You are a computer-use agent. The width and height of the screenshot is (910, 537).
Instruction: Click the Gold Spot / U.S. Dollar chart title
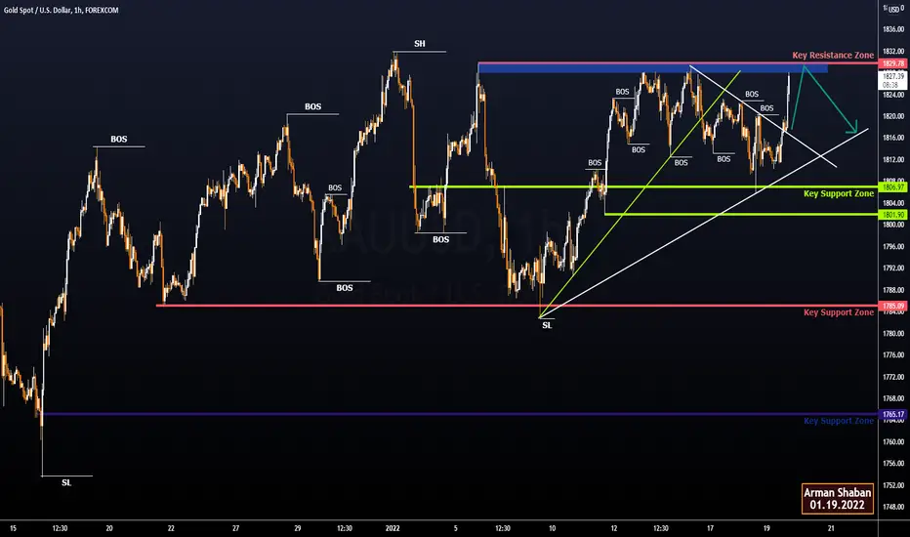point(61,10)
